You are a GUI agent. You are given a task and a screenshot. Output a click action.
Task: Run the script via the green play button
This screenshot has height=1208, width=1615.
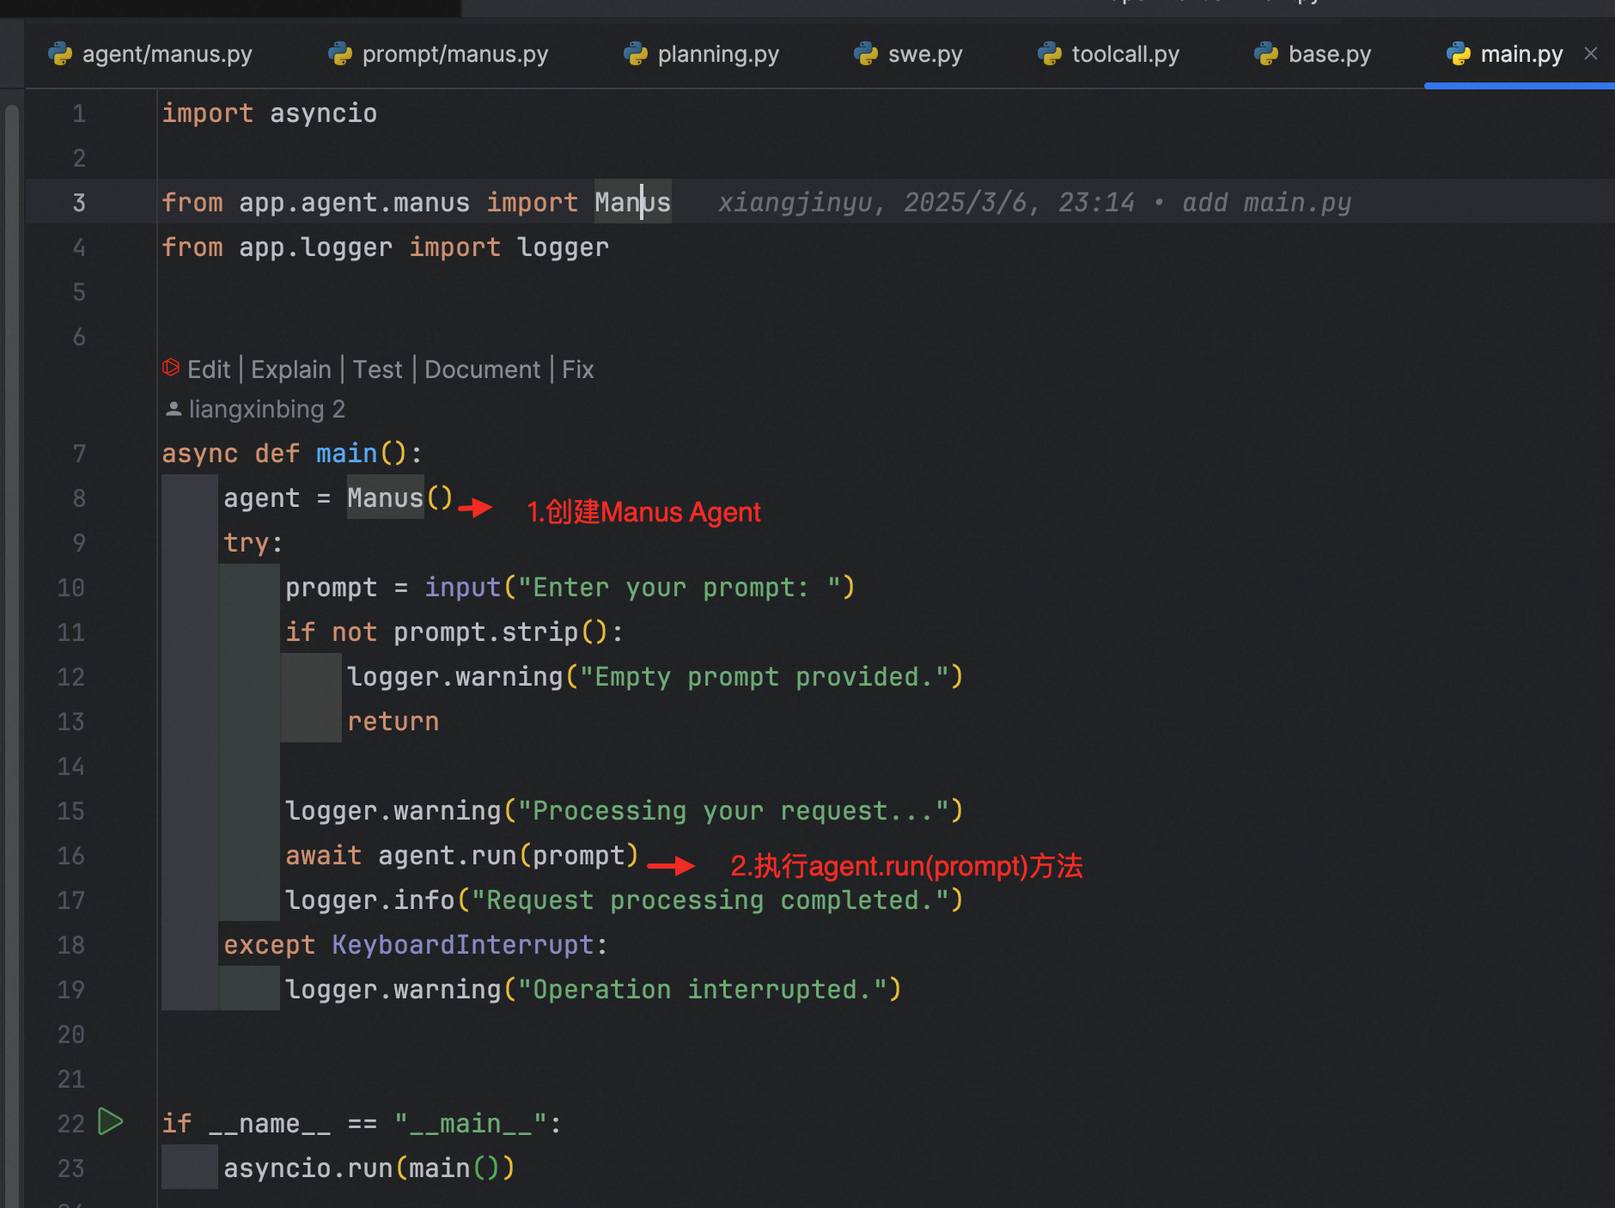[110, 1122]
